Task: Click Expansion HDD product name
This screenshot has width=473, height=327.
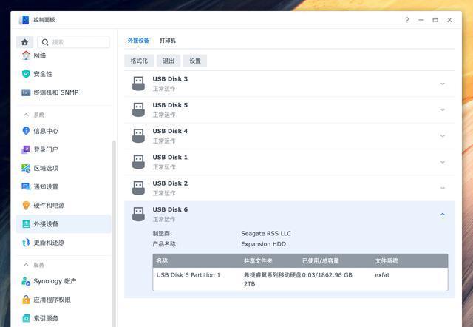Action: [263, 244]
